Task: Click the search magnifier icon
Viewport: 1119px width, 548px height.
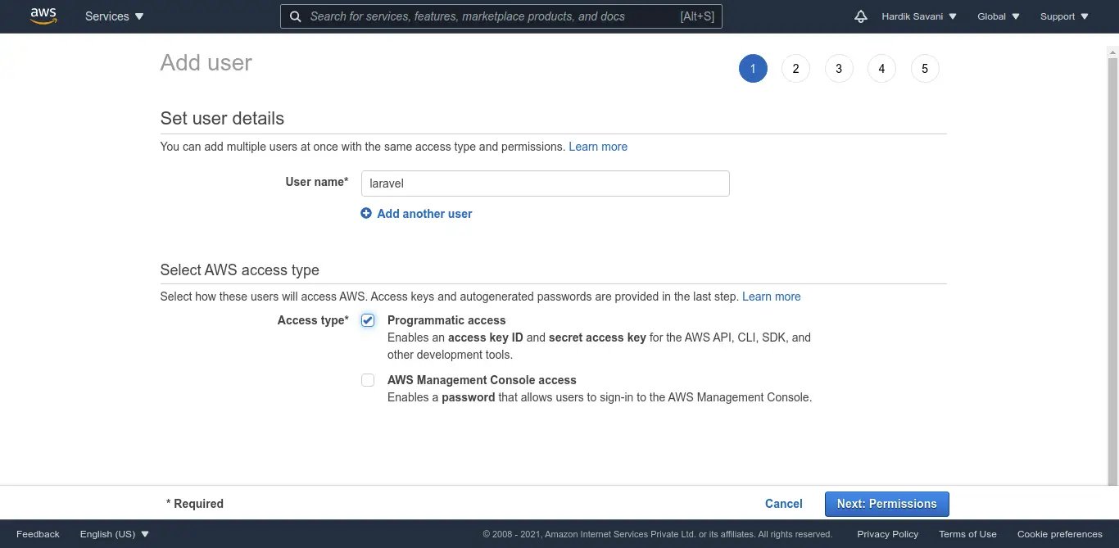Action: pyautogui.click(x=295, y=16)
